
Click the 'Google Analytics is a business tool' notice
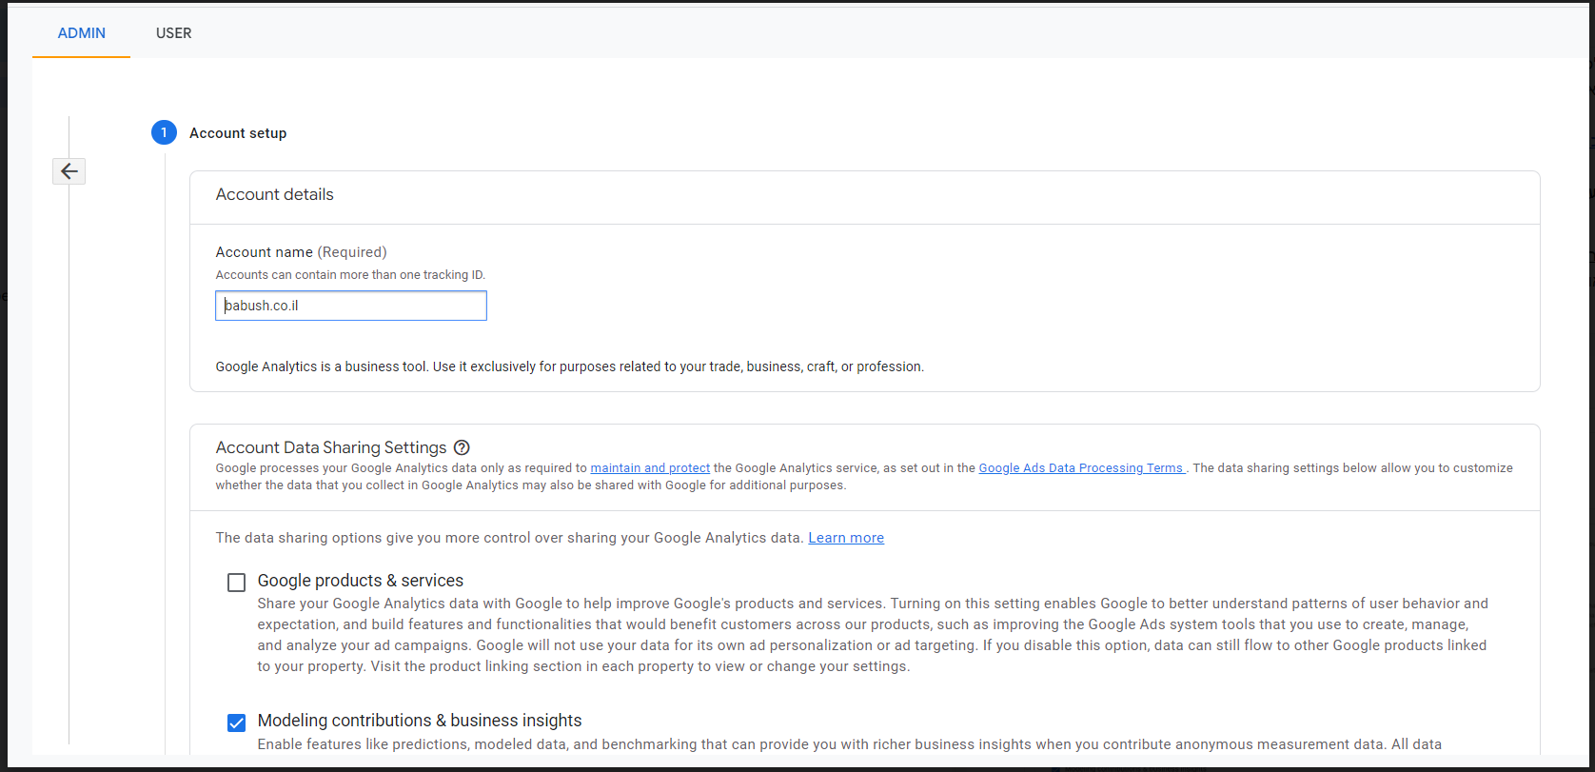click(570, 366)
